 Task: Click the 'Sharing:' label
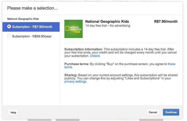(x=71, y=75)
